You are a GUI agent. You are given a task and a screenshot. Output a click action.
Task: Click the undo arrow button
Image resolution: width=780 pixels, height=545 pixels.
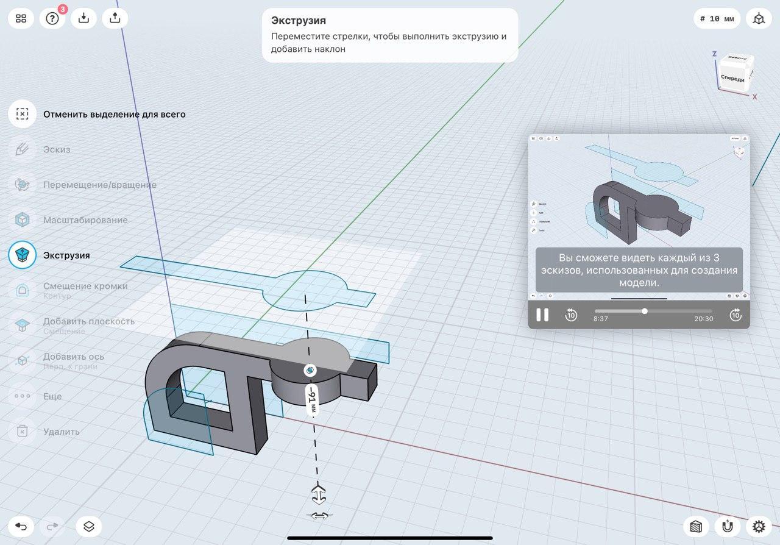[21, 526]
